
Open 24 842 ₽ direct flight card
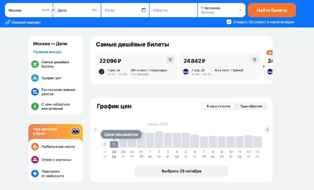pyautogui.click(x=220, y=66)
